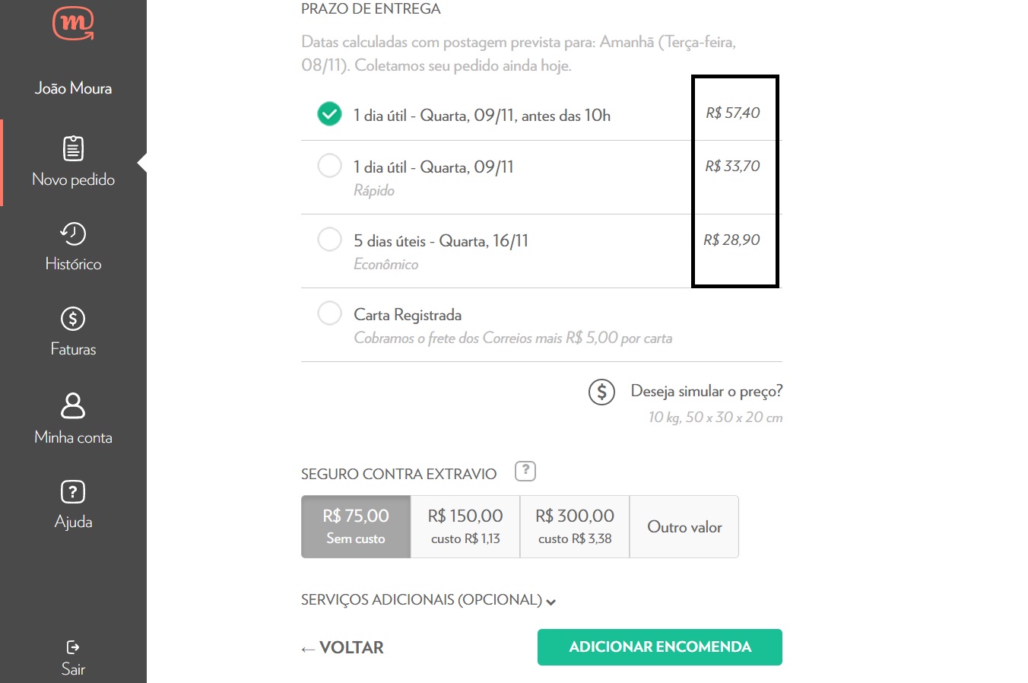The height and width of the screenshot is (683, 1028).
Task: Click the Mandaê logo icon
Action: pyautogui.click(x=73, y=23)
